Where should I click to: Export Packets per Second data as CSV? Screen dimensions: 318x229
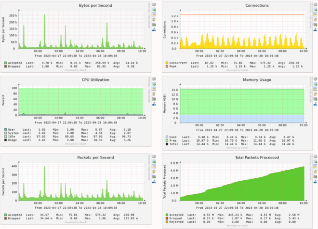(154, 162)
